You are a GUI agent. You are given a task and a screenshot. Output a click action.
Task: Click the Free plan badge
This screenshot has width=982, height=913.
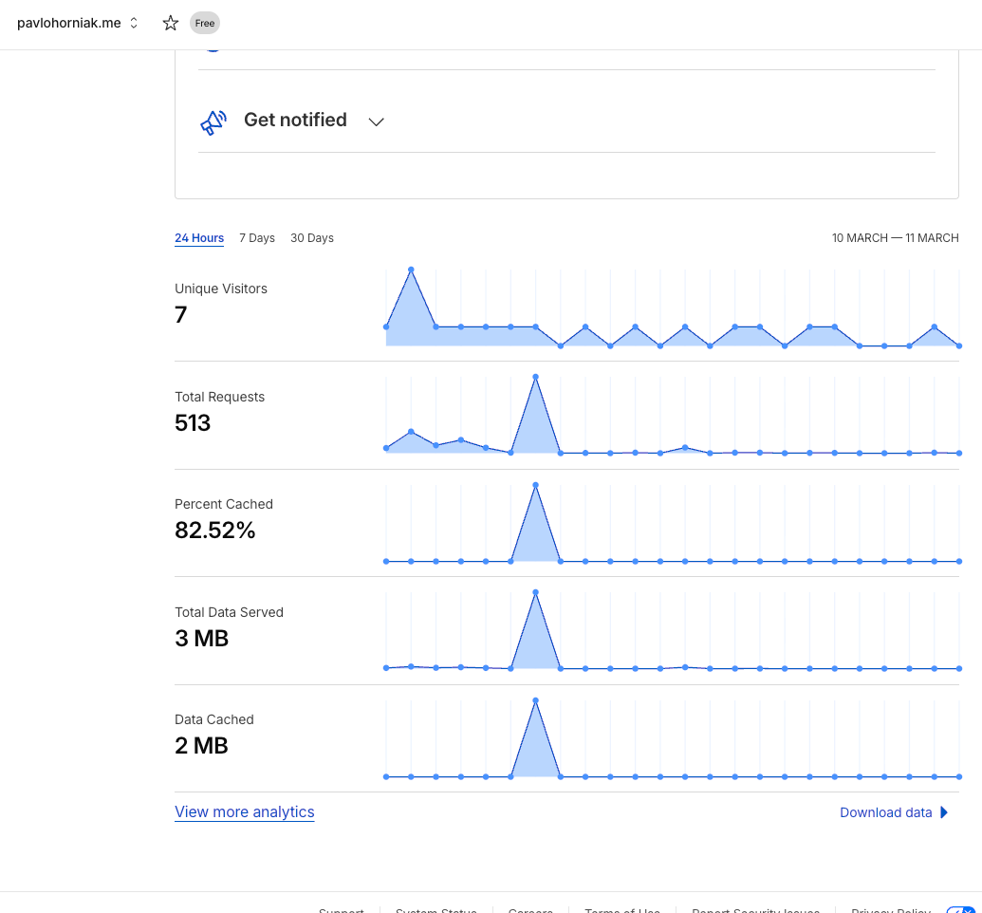pos(204,23)
